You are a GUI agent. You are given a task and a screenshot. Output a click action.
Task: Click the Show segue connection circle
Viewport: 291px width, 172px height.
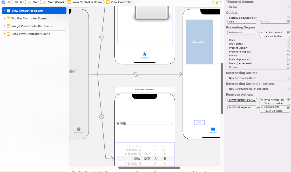288,40
